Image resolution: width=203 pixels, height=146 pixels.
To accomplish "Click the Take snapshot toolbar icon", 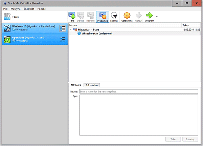I will (72, 16).
